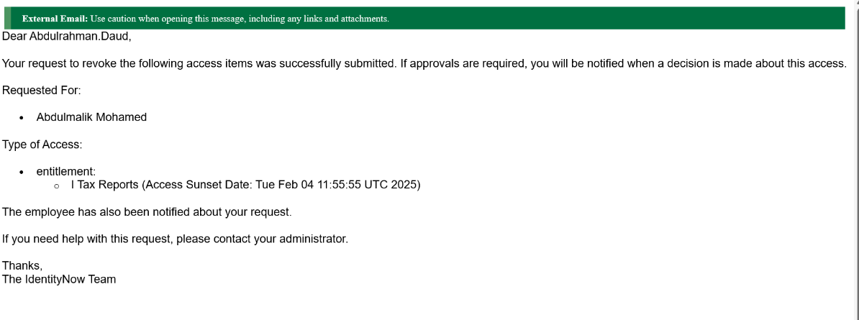Click "The IdentityNow Team" signature
The image size is (859, 320).
pyautogui.click(x=59, y=279)
